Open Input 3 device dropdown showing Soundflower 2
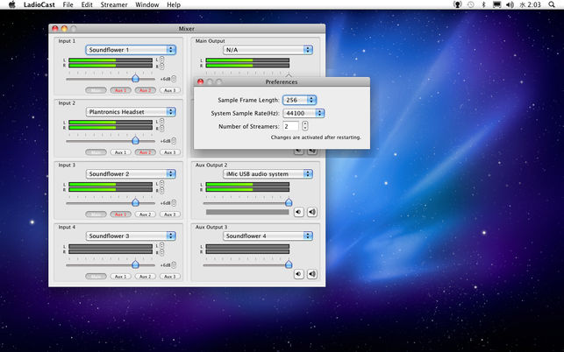564x352 pixels. point(131,174)
